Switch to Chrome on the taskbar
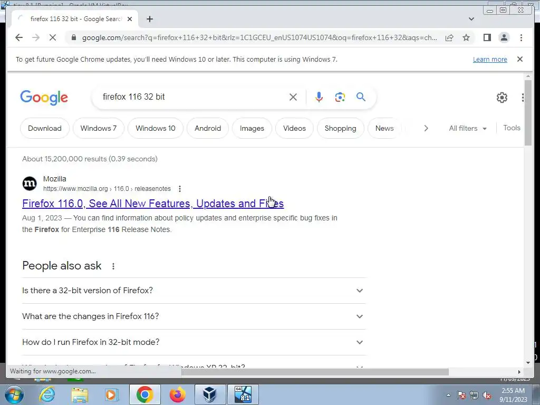540x405 pixels. tap(144, 394)
